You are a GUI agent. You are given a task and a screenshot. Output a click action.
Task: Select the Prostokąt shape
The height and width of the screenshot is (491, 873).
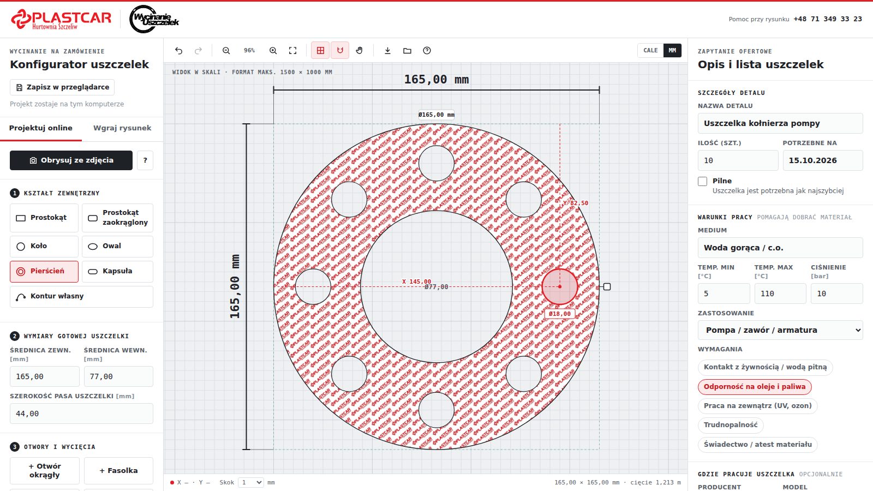tap(44, 218)
